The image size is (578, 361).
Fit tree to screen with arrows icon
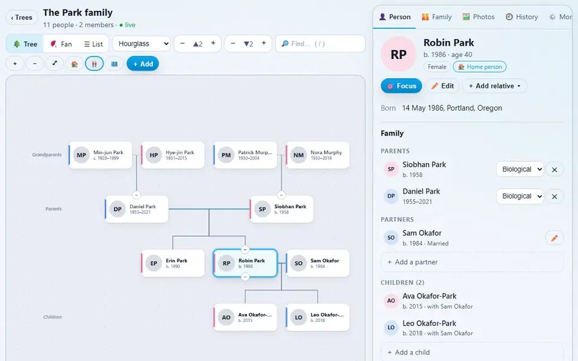pos(55,64)
